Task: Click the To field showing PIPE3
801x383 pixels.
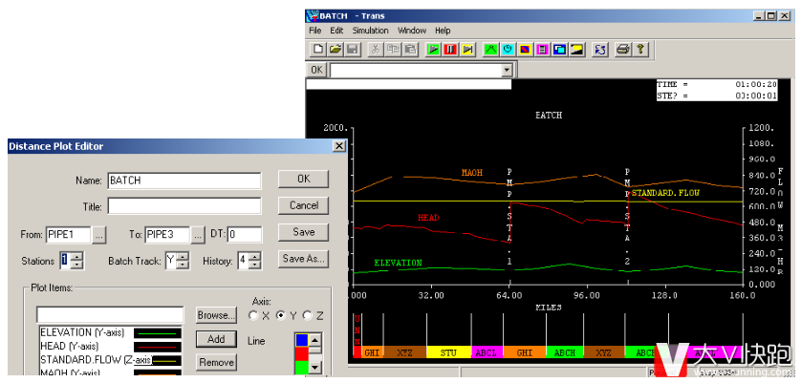Action: click(167, 234)
